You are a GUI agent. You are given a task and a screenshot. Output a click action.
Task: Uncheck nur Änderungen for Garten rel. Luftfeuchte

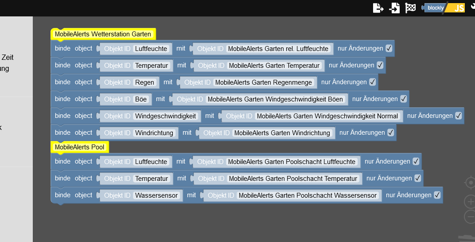[389, 48]
